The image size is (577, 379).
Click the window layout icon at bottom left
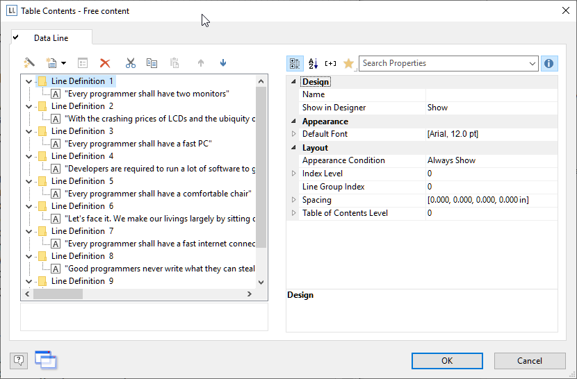click(x=46, y=360)
